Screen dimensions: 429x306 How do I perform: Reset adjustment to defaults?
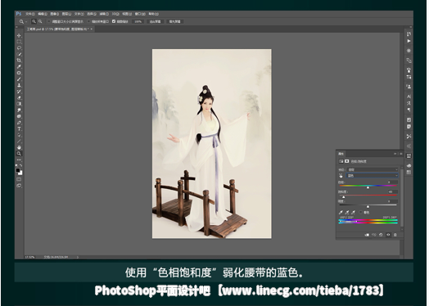[x=381, y=235]
